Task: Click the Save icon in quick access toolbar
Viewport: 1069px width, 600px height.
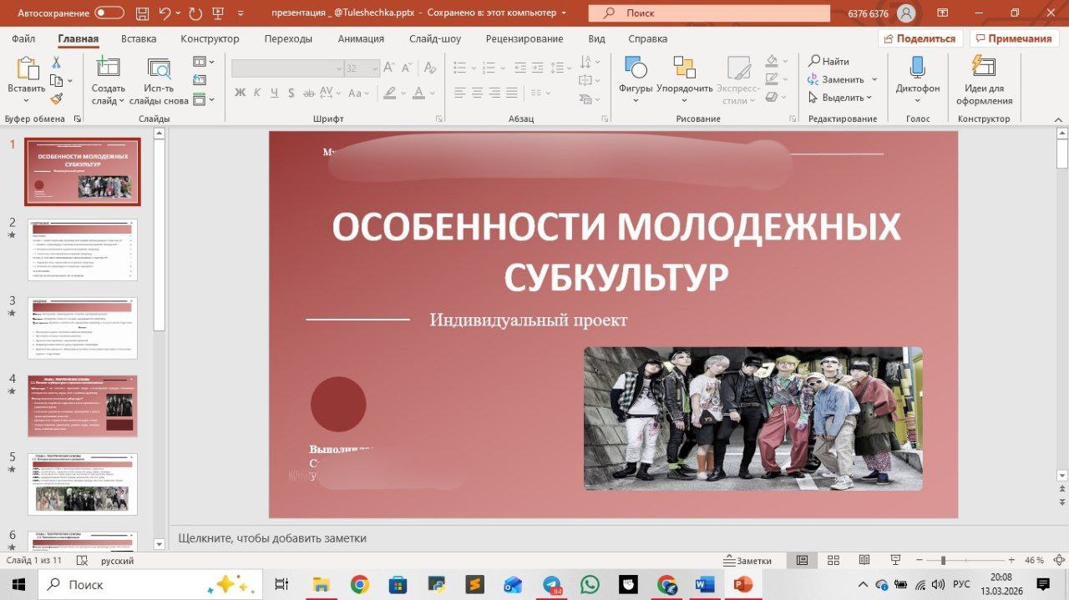Action: coord(141,13)
